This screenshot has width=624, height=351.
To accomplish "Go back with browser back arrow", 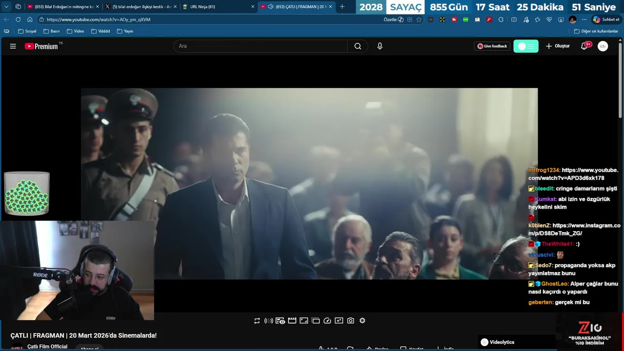I will [6, 19].
